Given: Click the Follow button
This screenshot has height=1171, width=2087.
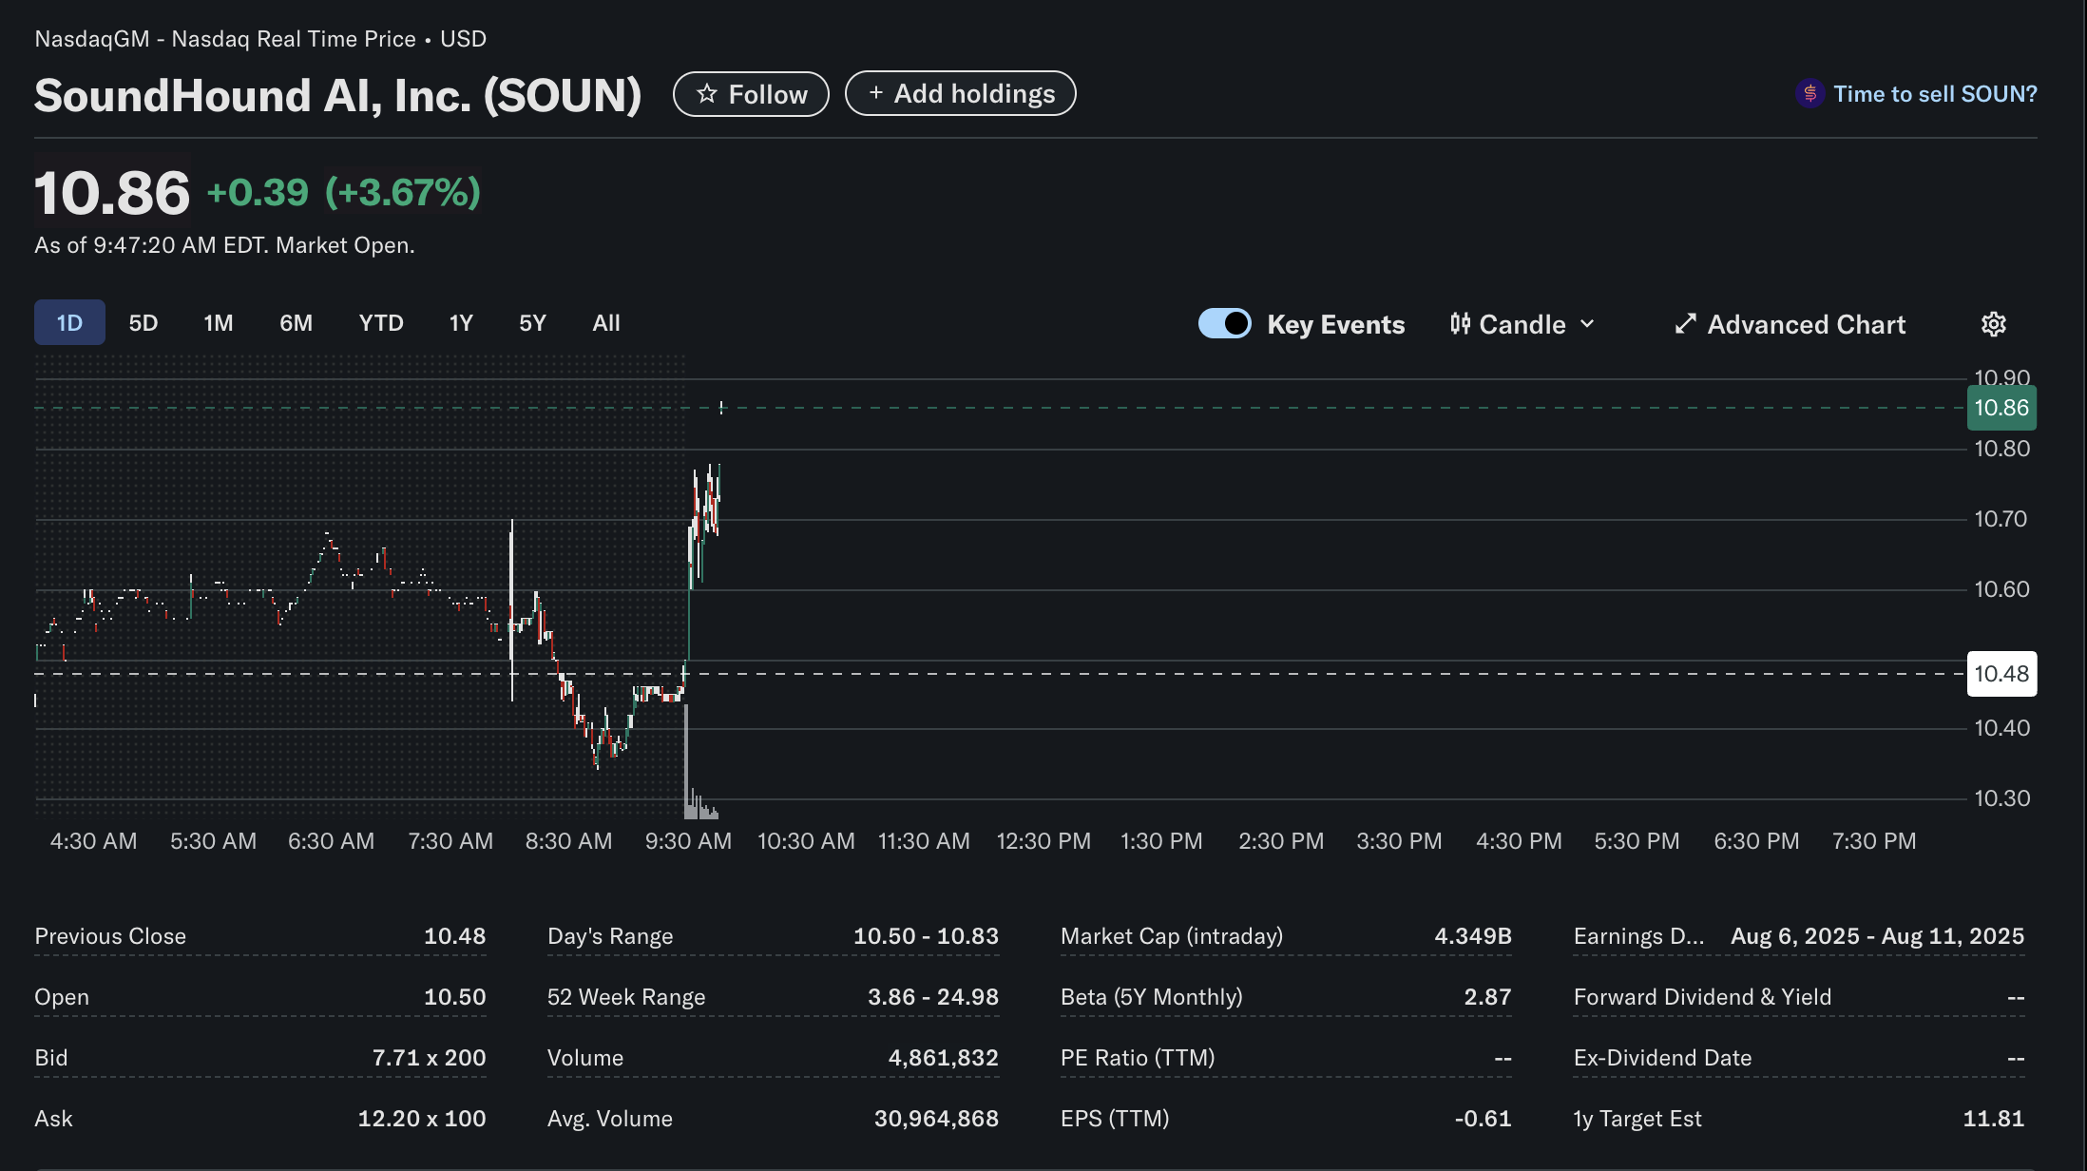Looking at the screenshot, I should pyautogui.click(x=751, y=94).
